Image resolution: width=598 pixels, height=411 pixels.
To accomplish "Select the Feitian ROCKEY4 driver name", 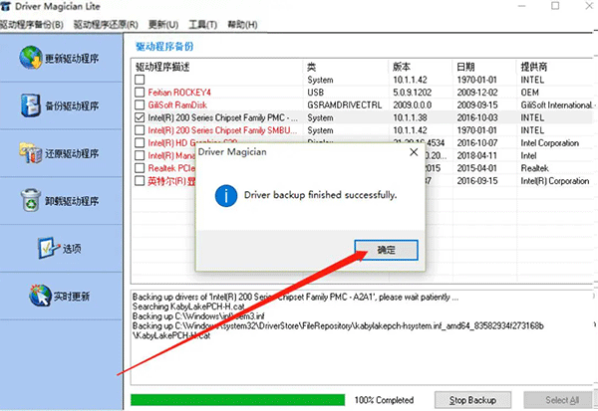I will pyautogui.click(x=179, y=93).
